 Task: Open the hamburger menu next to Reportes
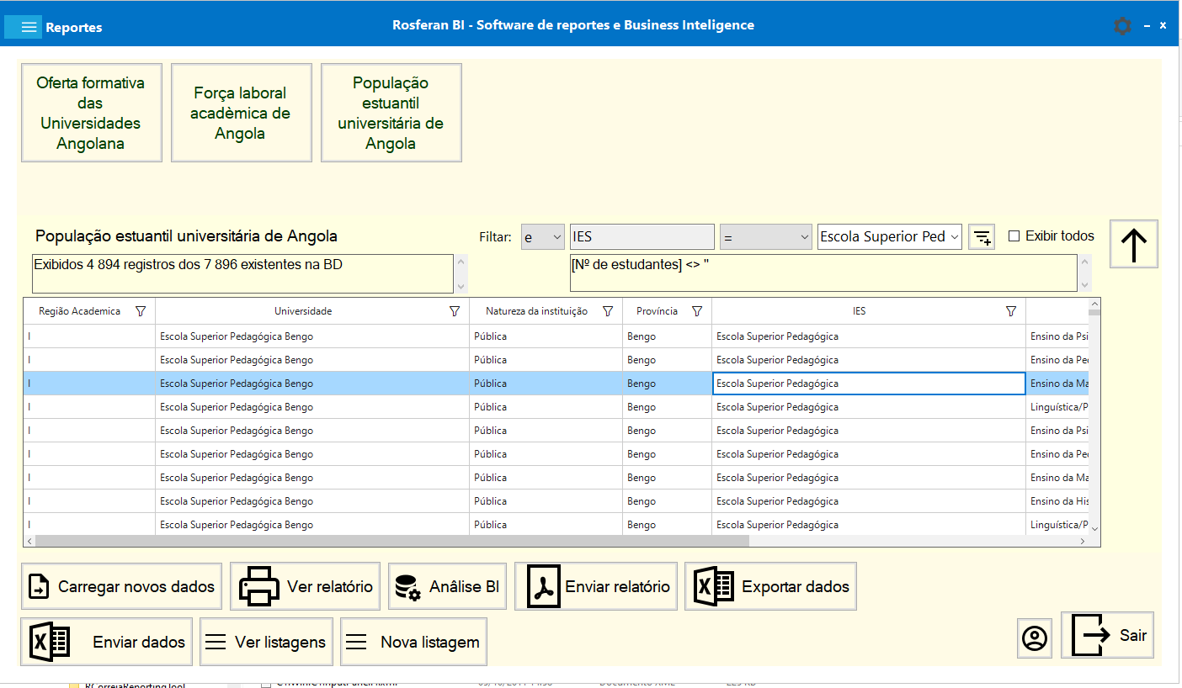[29, 27]
